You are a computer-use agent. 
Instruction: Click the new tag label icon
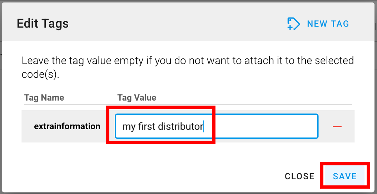pos(293,24)
